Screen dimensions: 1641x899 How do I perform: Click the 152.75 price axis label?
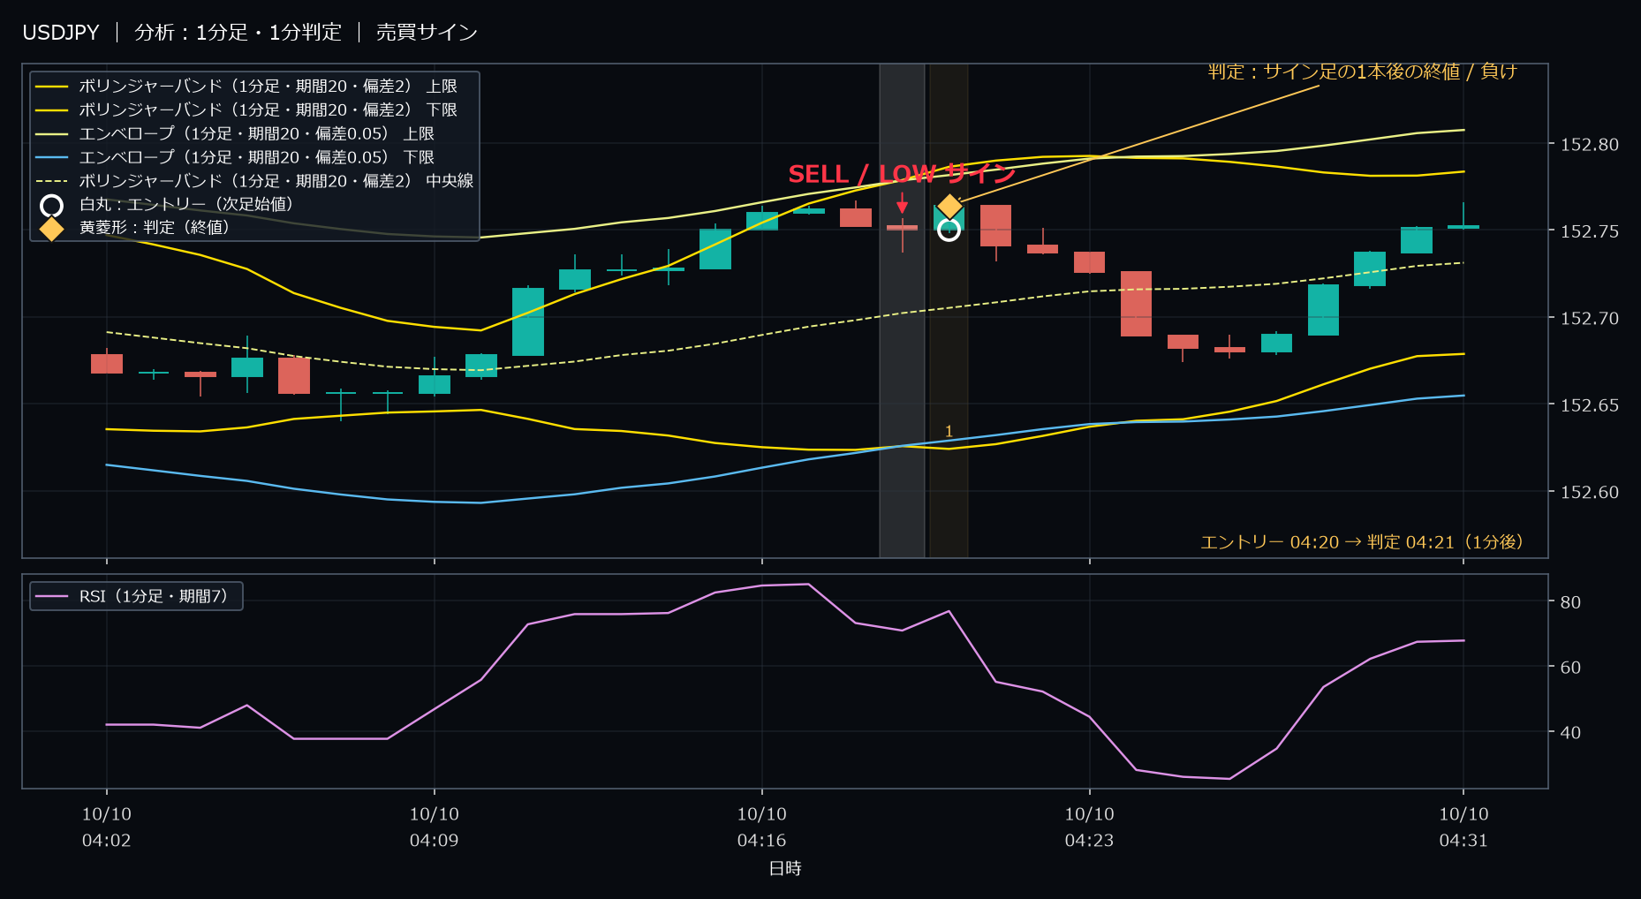pyautogui.click(x=1590, y=231)
